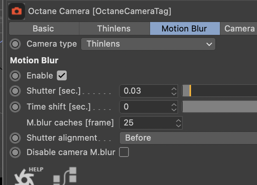This screenshot has width=257, height=185.
Task: Click the Shutter slider bar
Action: click(220, 91)
